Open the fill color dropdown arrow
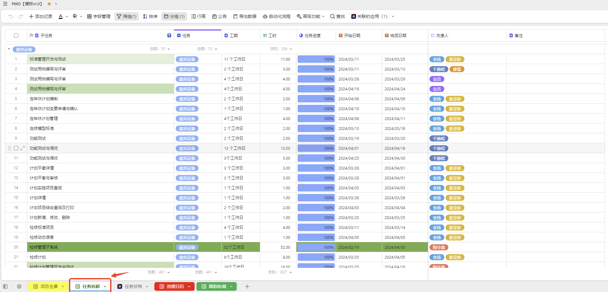 (x=81, y=16)
